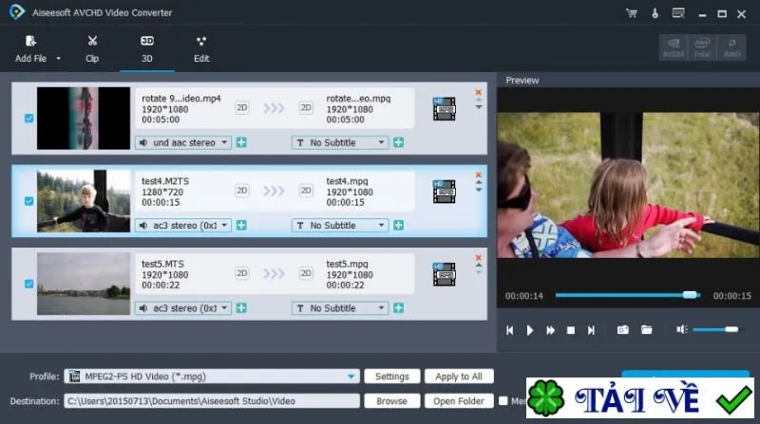The width and height of the screenshot is (760, 424).
Task: Add audio track to test4.M2TS
Action: [241, 225]
